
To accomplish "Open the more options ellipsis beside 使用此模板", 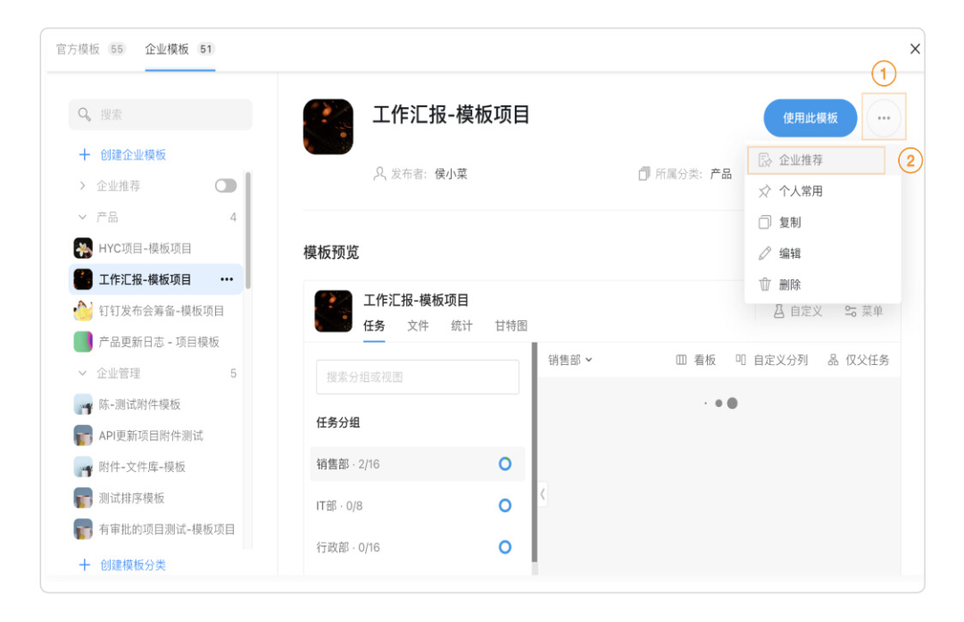I will [884, 118].
